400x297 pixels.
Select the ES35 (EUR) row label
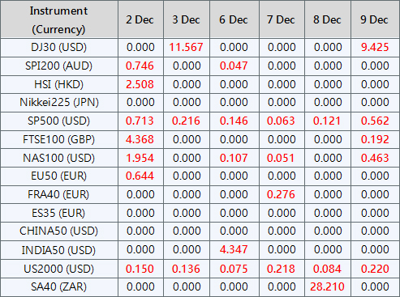point(58,213)
